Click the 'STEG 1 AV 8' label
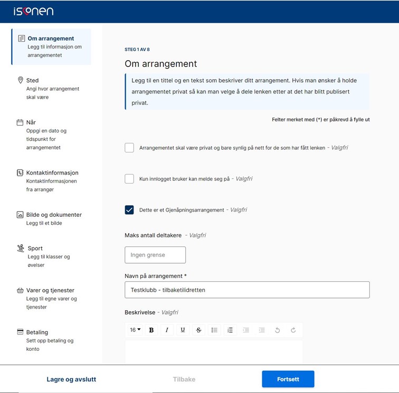 point(137,50)
